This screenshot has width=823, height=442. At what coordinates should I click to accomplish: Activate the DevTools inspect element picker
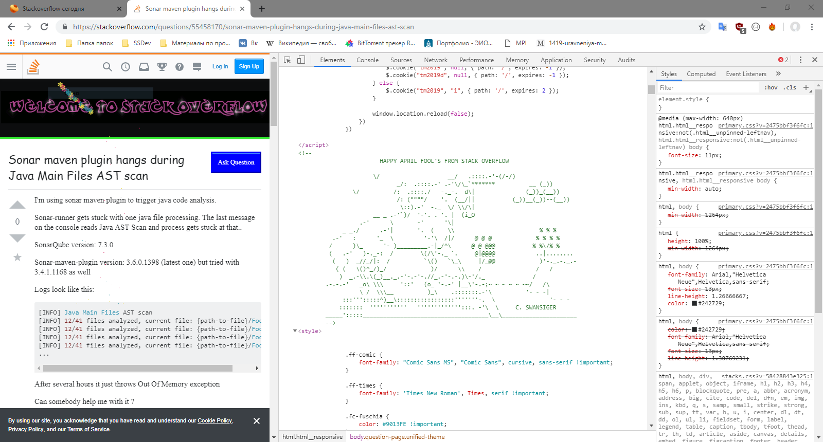pyautogui.click(x=288, y=60)
